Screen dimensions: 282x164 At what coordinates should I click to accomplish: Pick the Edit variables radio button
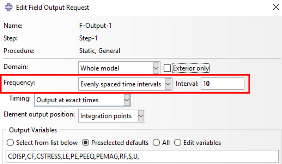pos(177,143)
